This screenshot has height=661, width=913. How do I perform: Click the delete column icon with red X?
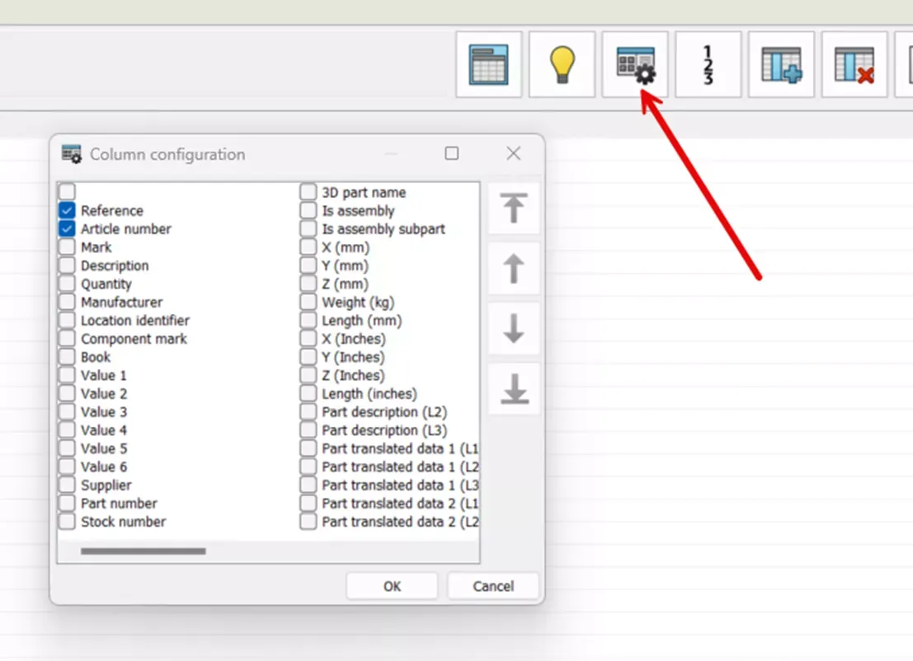coord(854,64)
